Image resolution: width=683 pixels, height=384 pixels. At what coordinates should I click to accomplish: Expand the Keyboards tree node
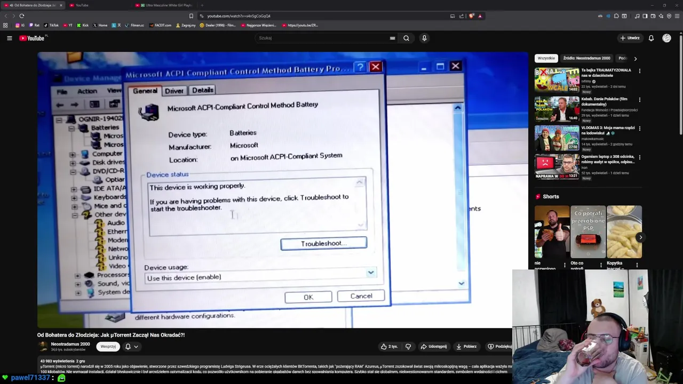click(x=74, y=198)
